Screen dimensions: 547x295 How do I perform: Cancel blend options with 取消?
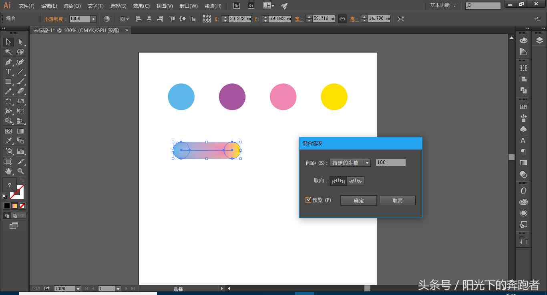[x=397, y=200]
